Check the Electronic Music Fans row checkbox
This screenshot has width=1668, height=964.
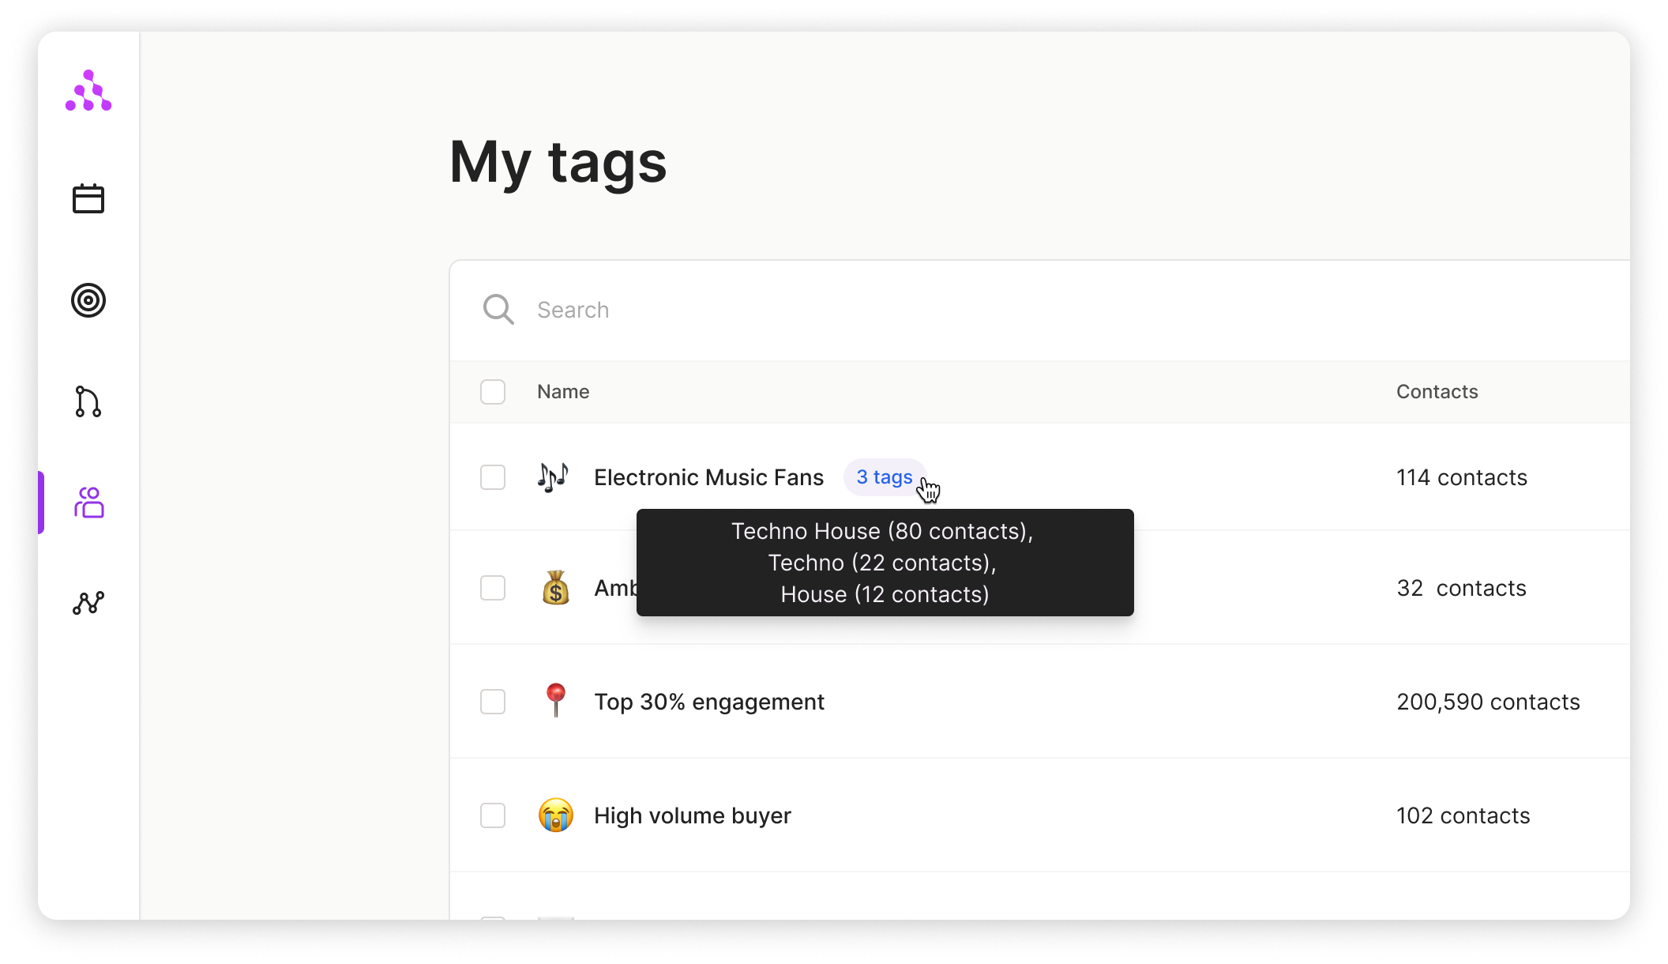pyautogui.click(x=493, y=477)
